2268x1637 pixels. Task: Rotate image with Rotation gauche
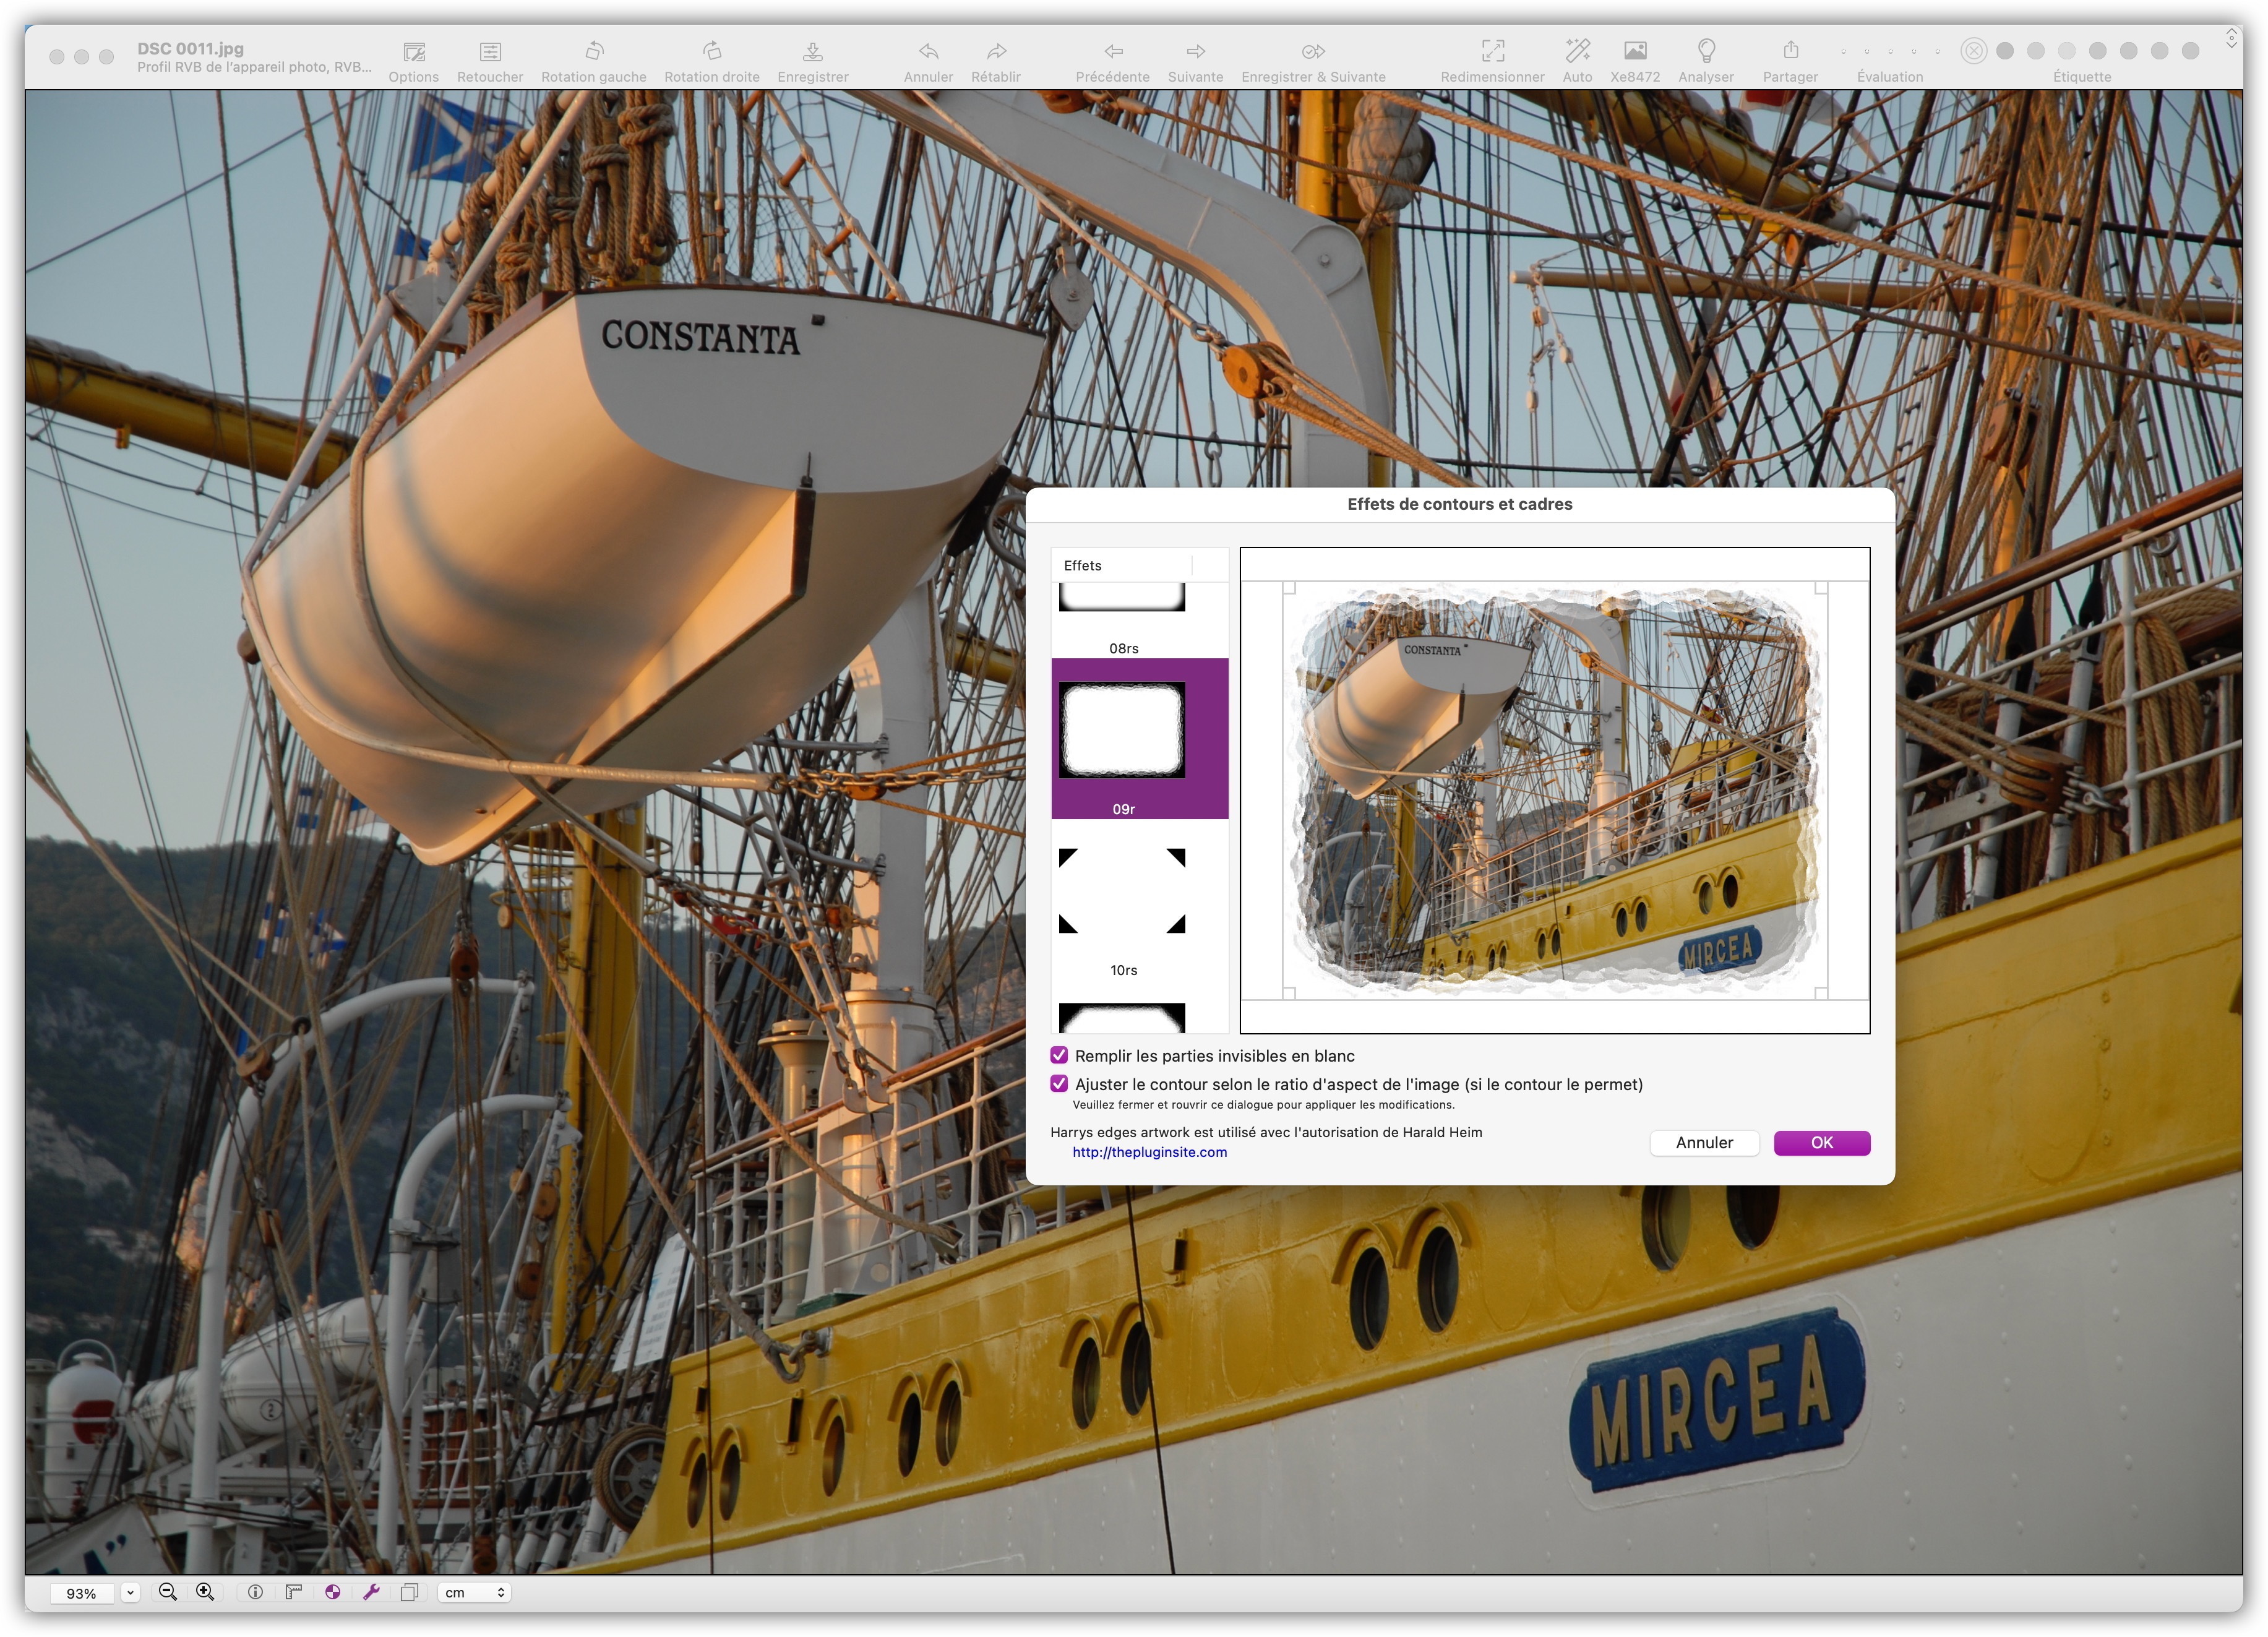(x=593, y=61)
